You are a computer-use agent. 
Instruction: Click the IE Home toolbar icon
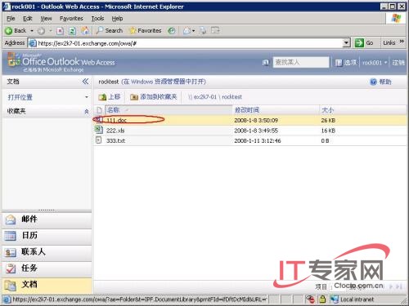(85, 30)
